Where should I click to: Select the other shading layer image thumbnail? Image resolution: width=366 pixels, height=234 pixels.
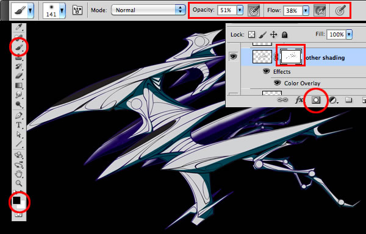tap(262, 57)
